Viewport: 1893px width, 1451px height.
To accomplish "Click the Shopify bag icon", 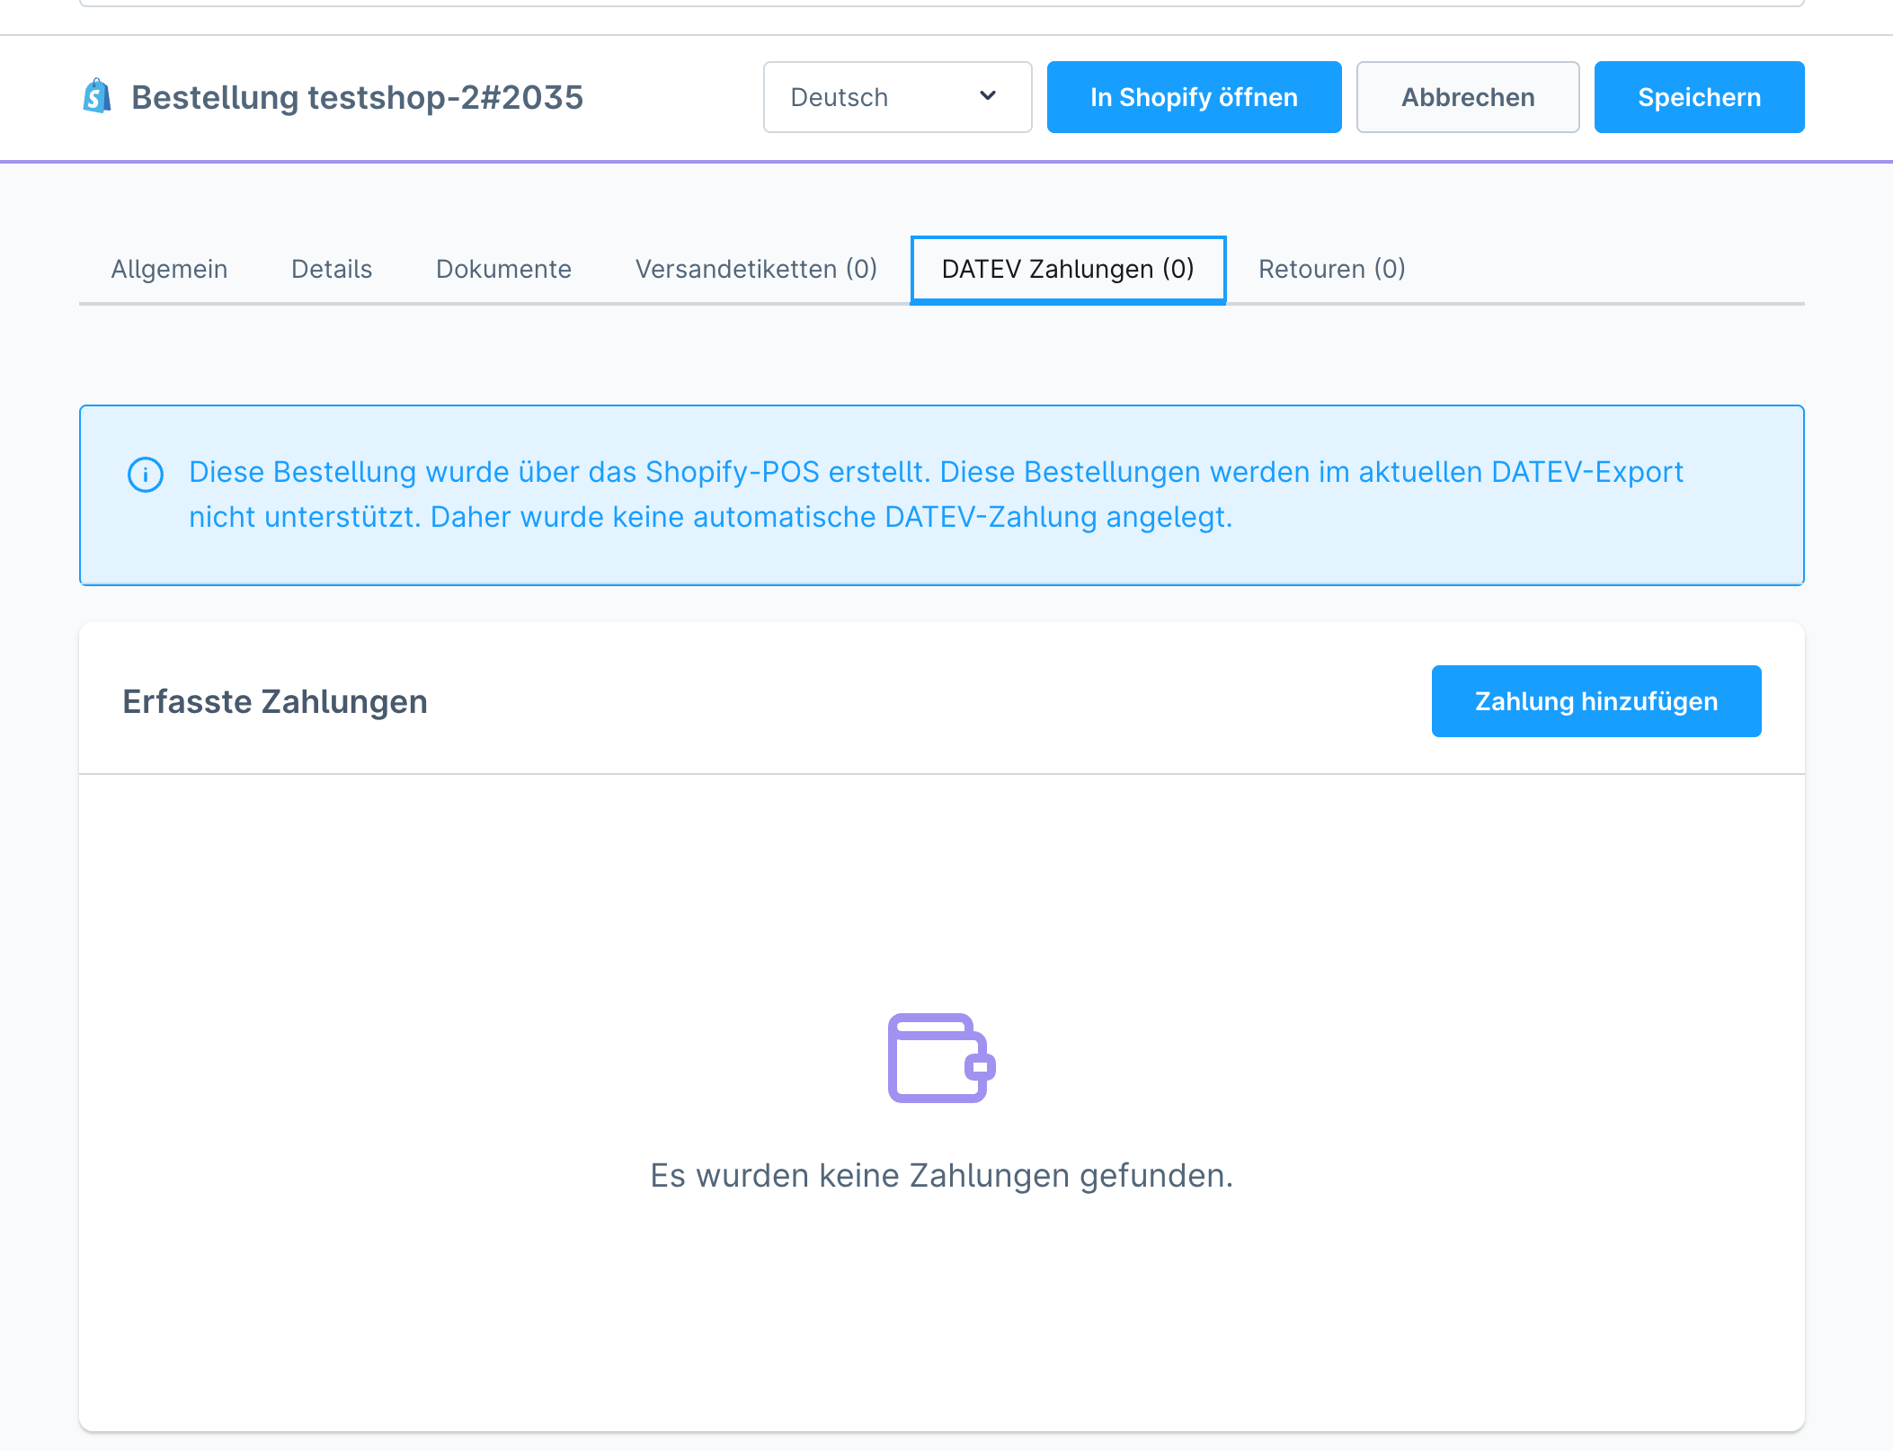I will click(97, 96).
